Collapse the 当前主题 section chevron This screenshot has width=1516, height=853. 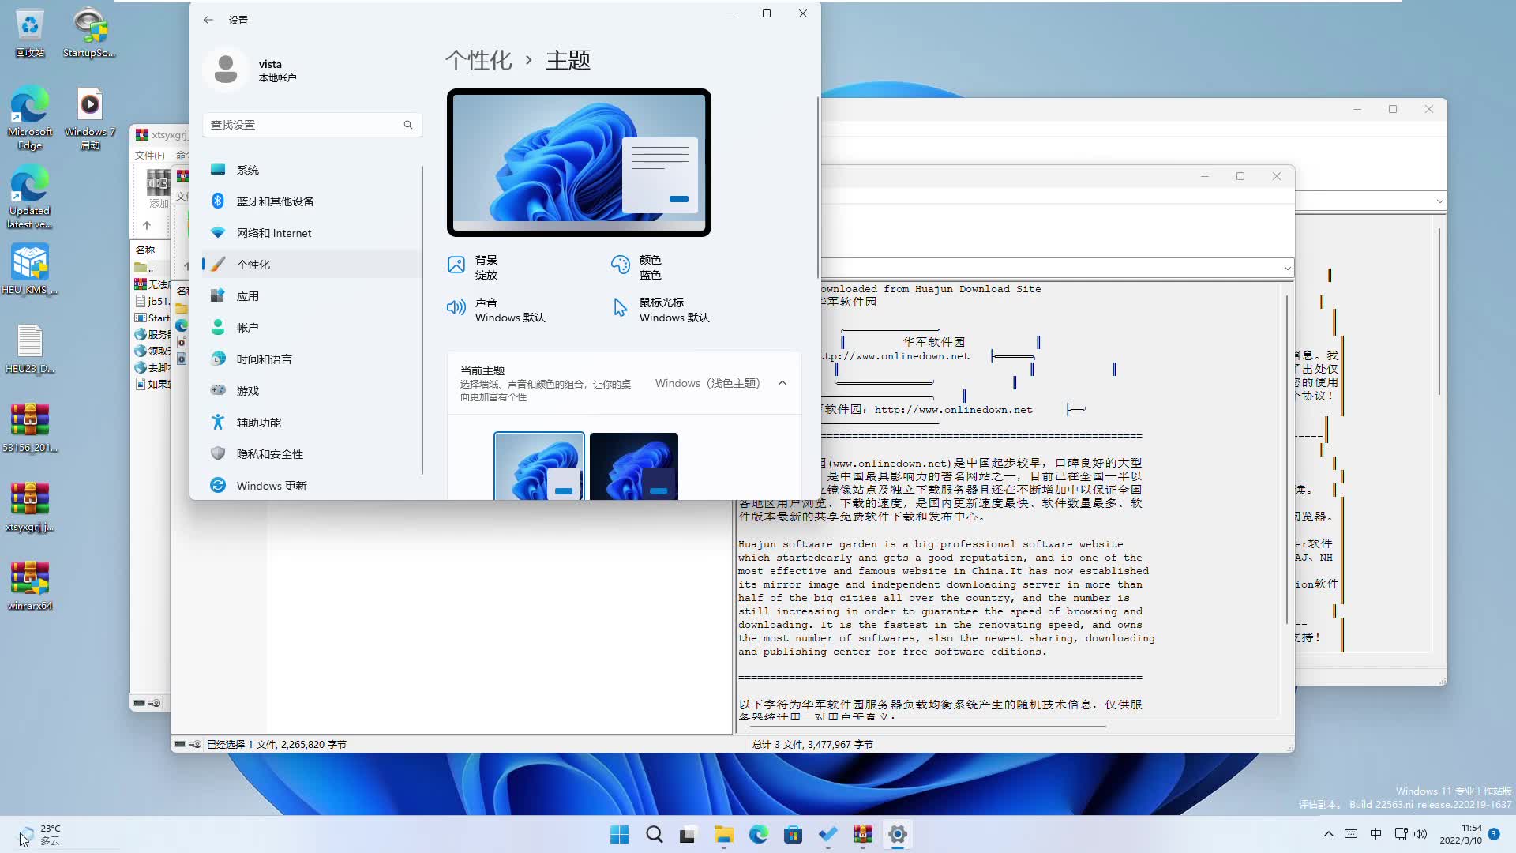pos(782,383)
